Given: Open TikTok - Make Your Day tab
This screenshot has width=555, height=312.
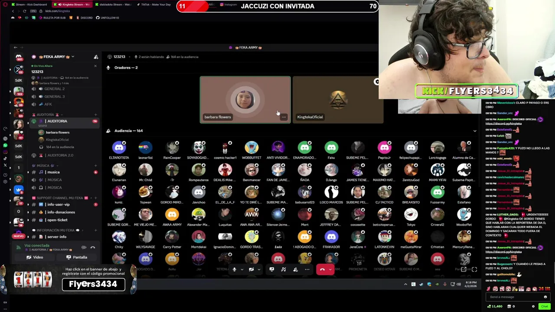Looking at the screenshot, I should point(154,4).
